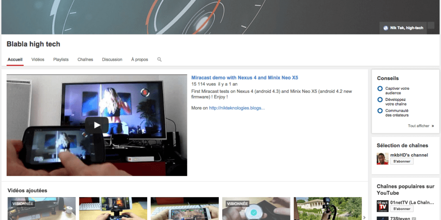Switch to the Vidéos tab

37,59
